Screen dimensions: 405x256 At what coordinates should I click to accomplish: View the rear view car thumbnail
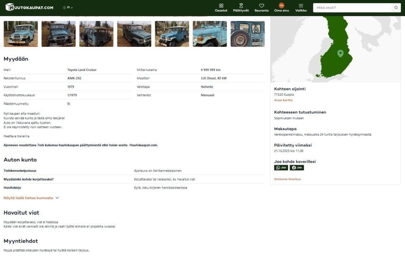(96, 34)
